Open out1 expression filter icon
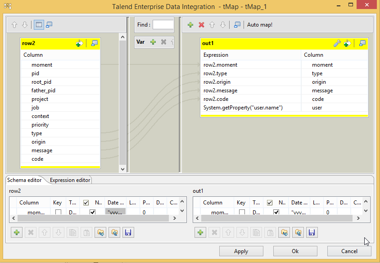The width and height of the screenshot is (380, 263). point(347,43)
